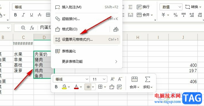Click the cell containing 水果
The height and width of the screenshot is (106, 204).
pos(24,54)
